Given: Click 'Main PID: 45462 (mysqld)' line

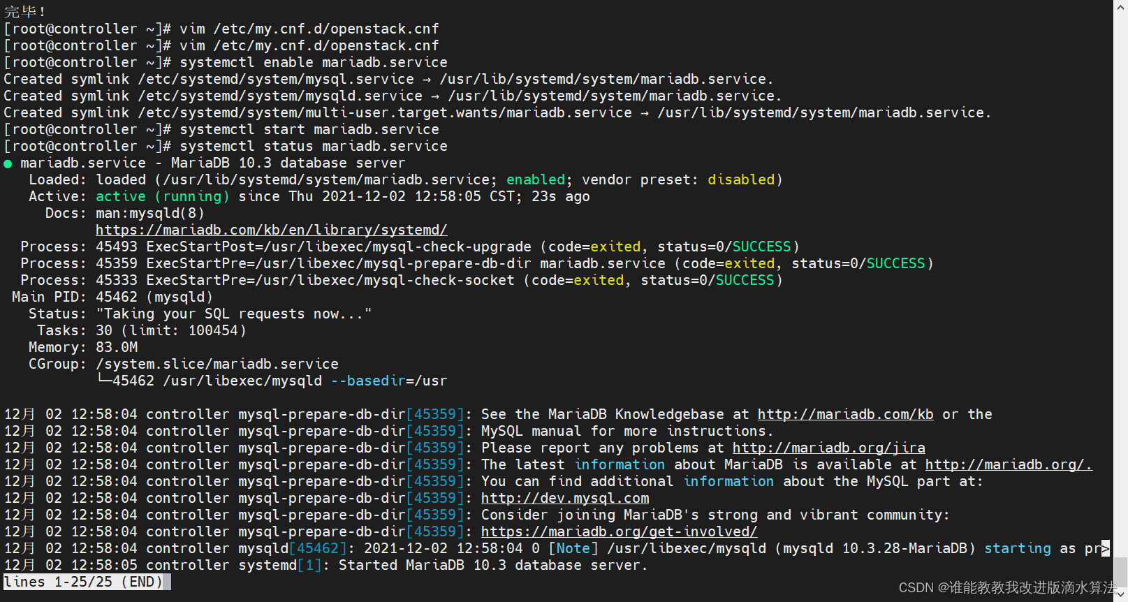Looking at the screenshot, I should (112, 297).
